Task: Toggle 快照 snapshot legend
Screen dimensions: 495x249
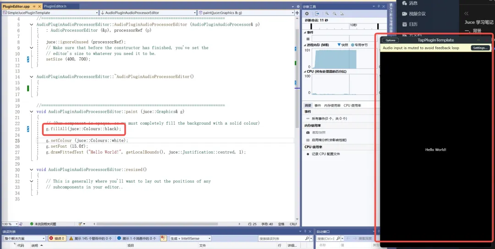Action: click(342, 45)
